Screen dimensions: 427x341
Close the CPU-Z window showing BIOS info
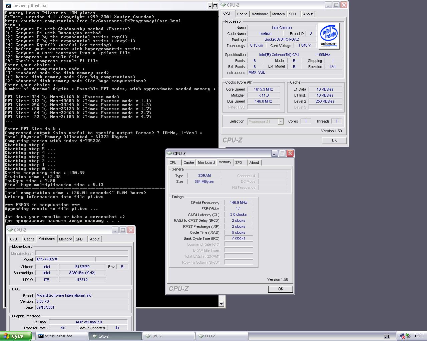point(131,230)
